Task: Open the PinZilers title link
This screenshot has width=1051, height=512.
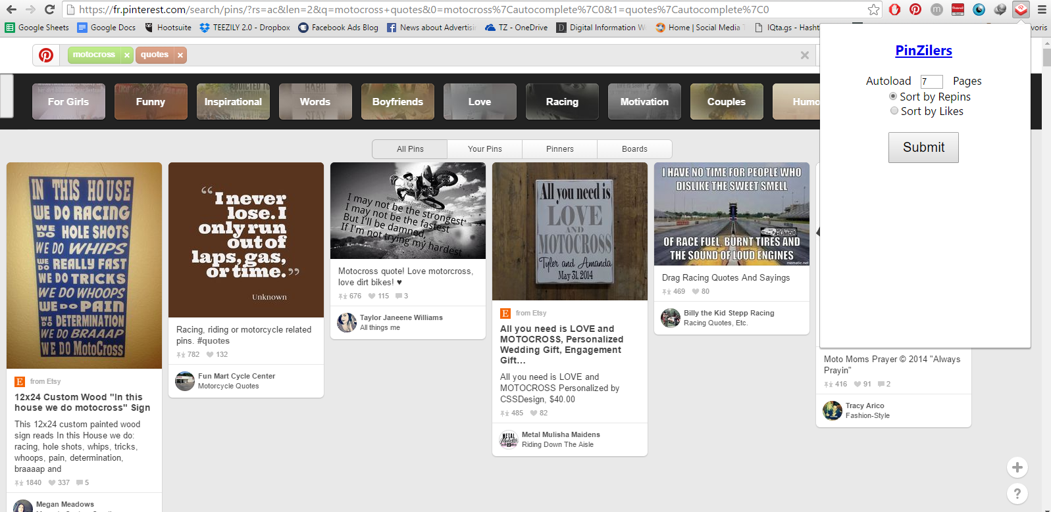Action: (923, 51)
